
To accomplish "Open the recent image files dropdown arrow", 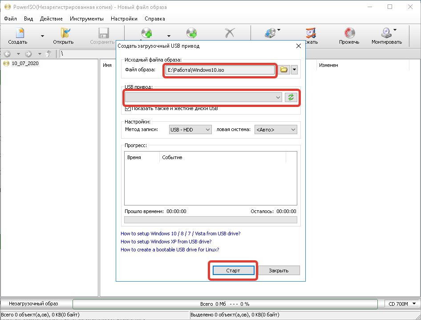I will 294,70.
